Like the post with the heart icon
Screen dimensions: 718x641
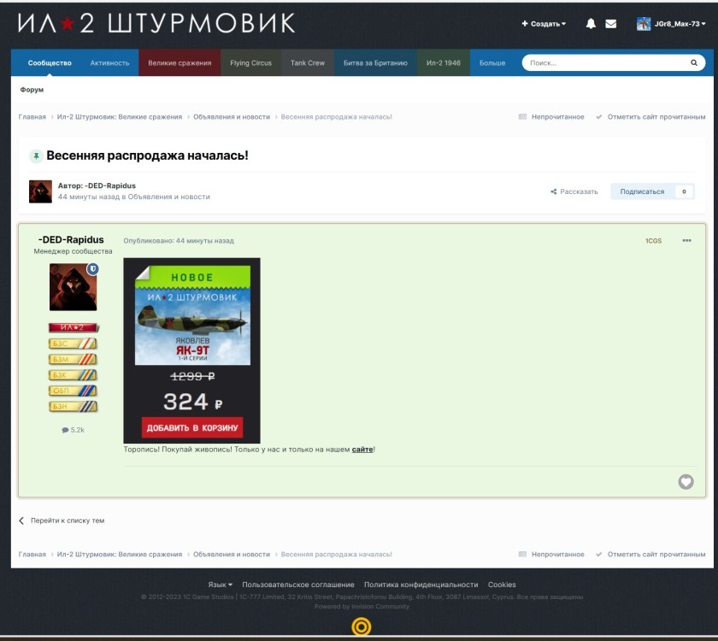[686, 482]
